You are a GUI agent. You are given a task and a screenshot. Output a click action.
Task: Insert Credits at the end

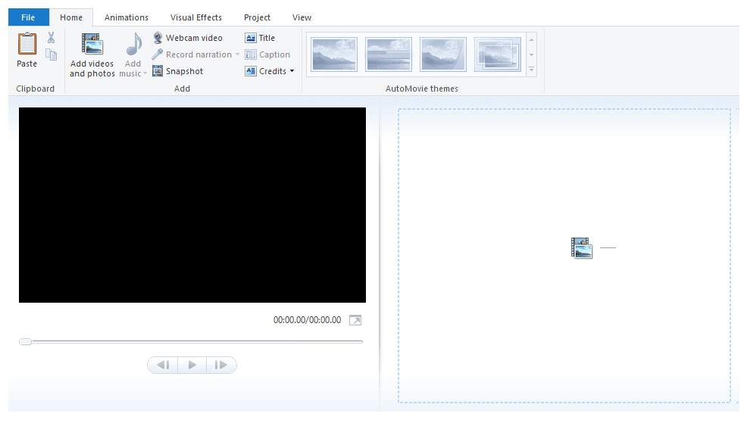tap(265, 71)
